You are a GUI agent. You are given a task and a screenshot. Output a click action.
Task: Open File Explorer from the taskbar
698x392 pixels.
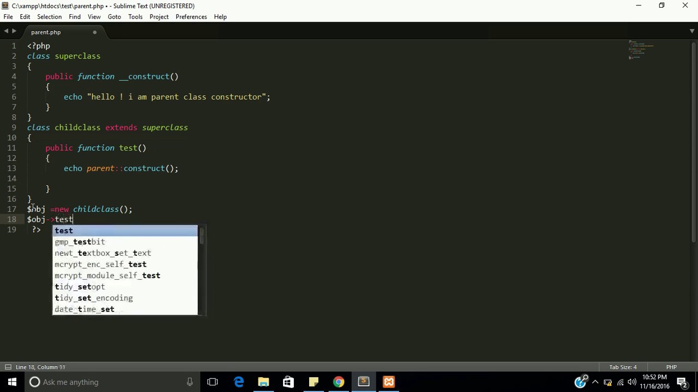click(x=263, y=382)
